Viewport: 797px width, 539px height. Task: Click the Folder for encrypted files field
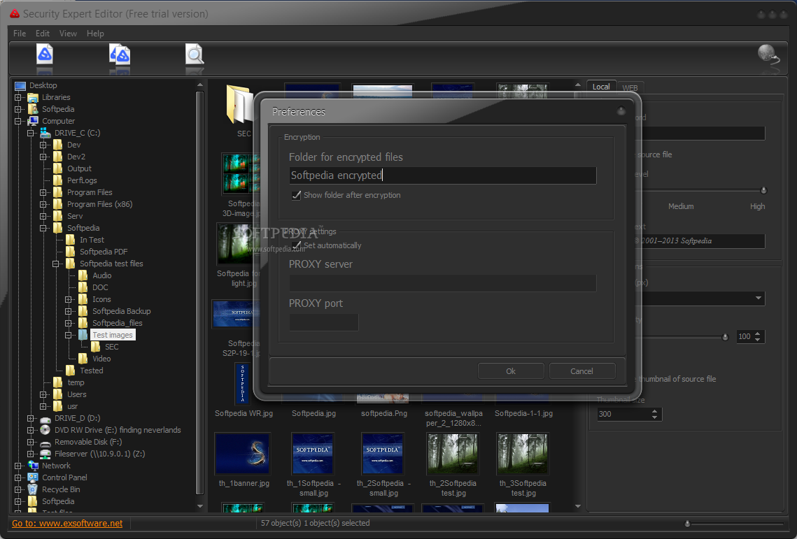(x=443, y=175)
